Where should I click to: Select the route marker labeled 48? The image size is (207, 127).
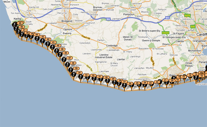pos(22,27)
